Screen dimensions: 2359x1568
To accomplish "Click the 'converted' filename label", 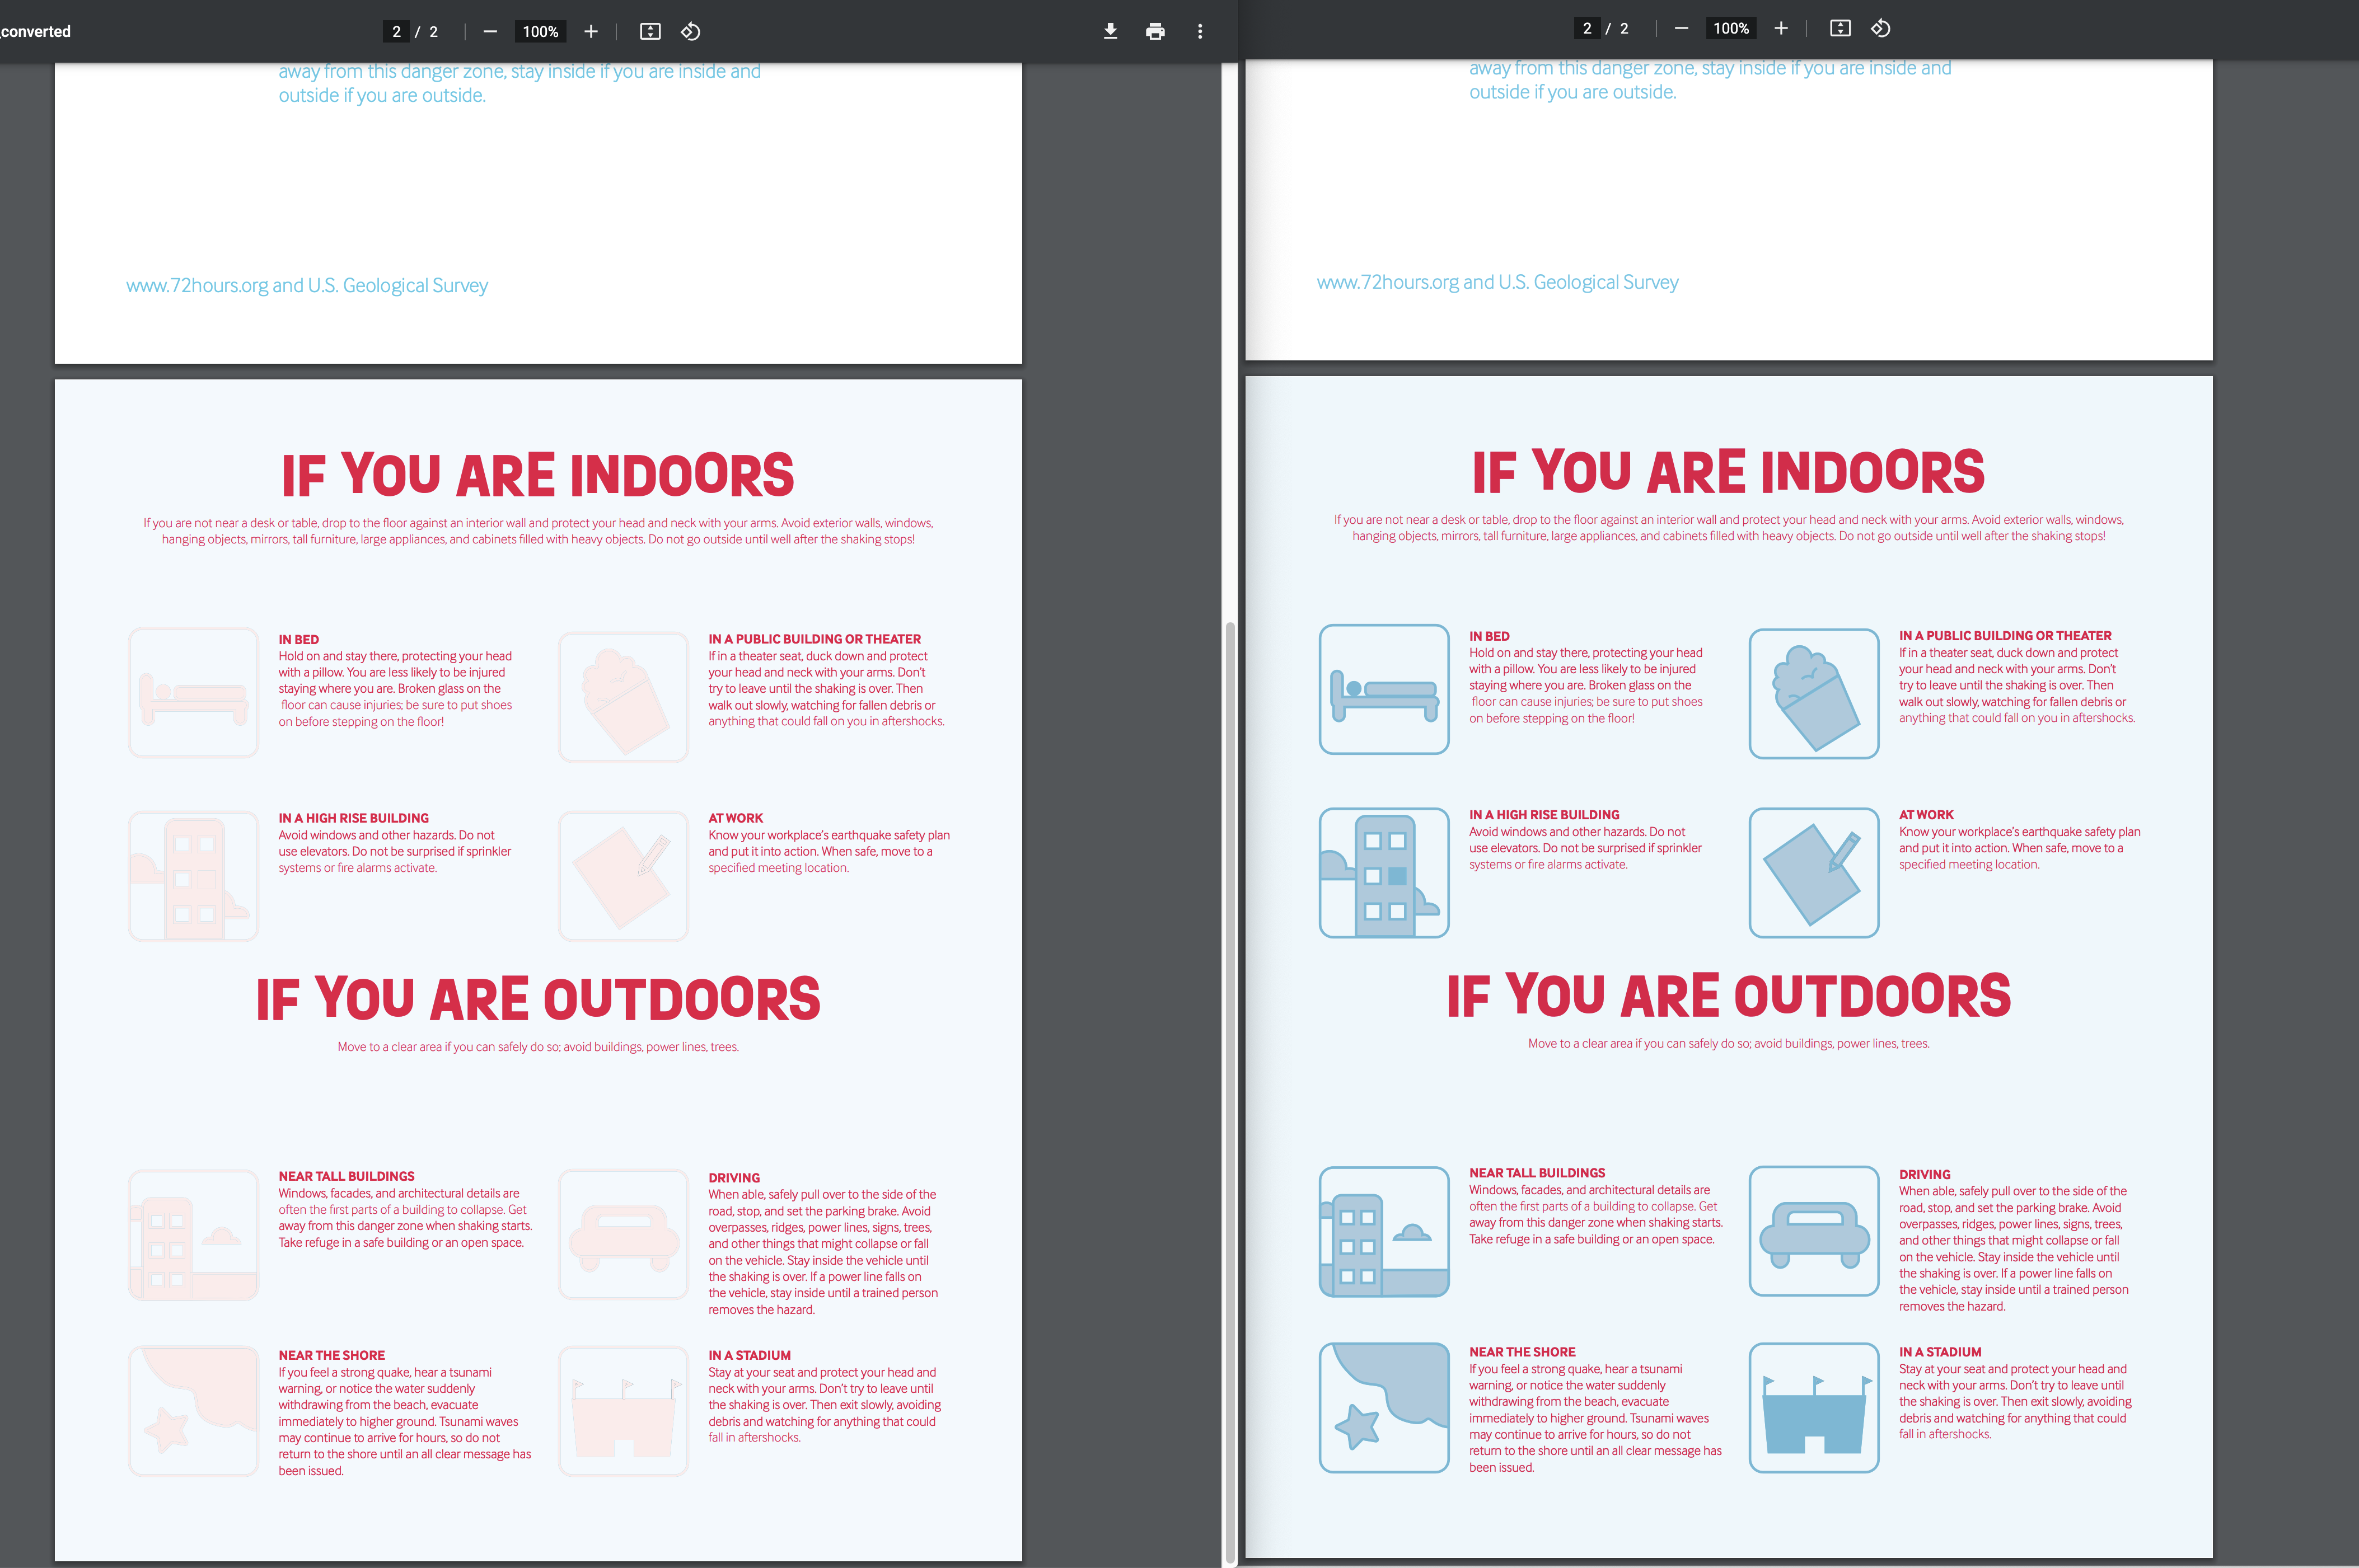I will click(35, 31).
